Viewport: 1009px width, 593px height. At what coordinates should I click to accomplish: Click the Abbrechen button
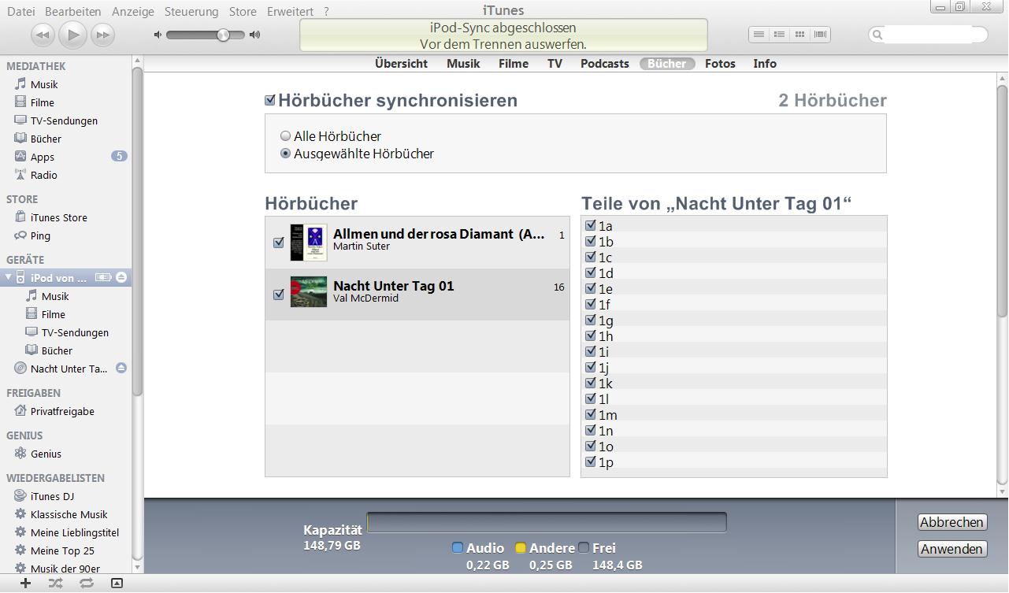coord(952,522)
